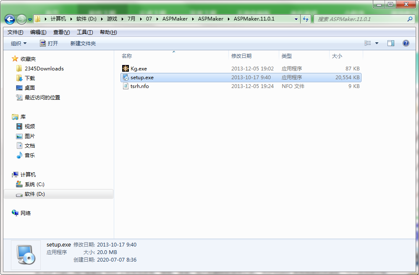
Task: Click the 桌面 monitor icon
Action: [x=19, y=88]
